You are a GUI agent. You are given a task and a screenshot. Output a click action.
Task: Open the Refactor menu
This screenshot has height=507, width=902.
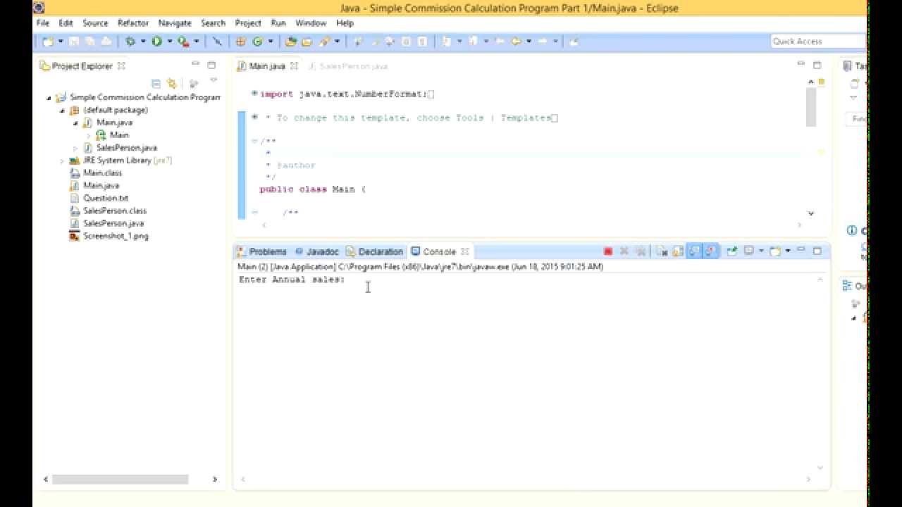click(133, 23)
